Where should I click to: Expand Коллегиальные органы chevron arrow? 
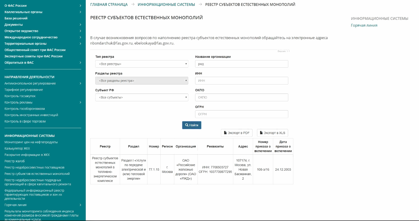tap(80, 12)
